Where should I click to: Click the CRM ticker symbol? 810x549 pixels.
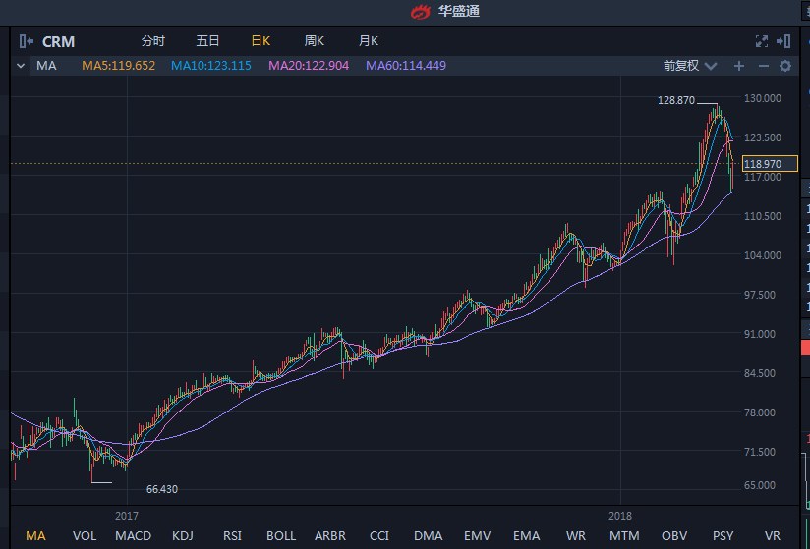[58, 42]
